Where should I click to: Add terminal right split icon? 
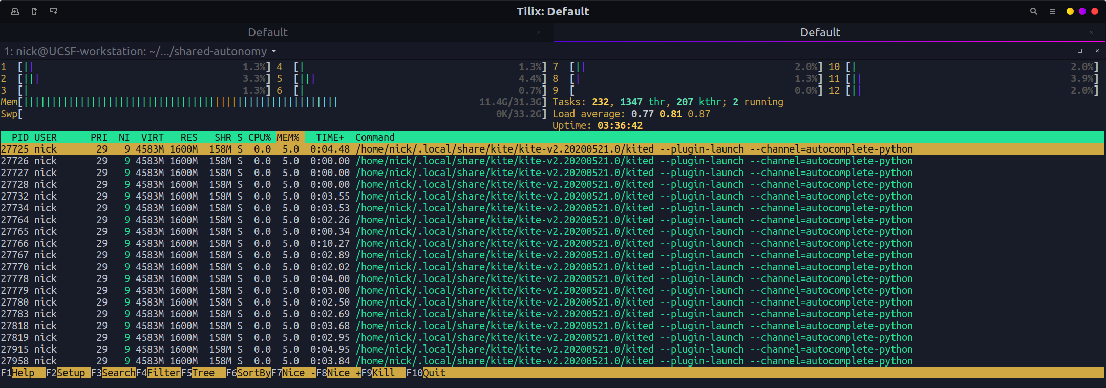34,11
